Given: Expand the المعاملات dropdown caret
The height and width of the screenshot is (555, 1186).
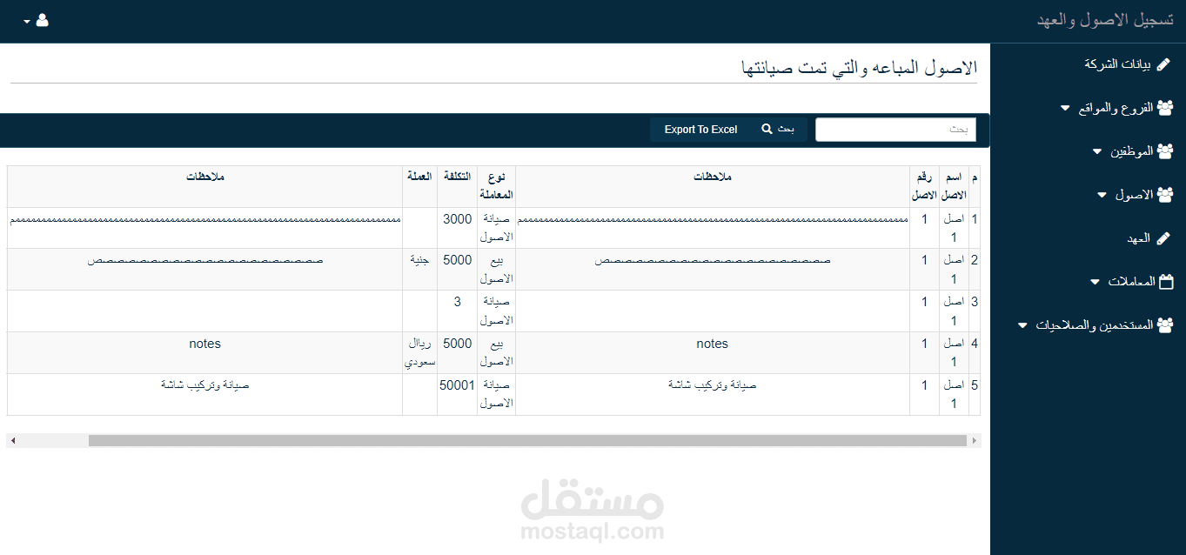Looking at the screenshot, I should 1095,282.
